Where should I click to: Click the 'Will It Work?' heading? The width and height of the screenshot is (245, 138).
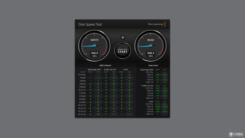[x=105, y=66]
